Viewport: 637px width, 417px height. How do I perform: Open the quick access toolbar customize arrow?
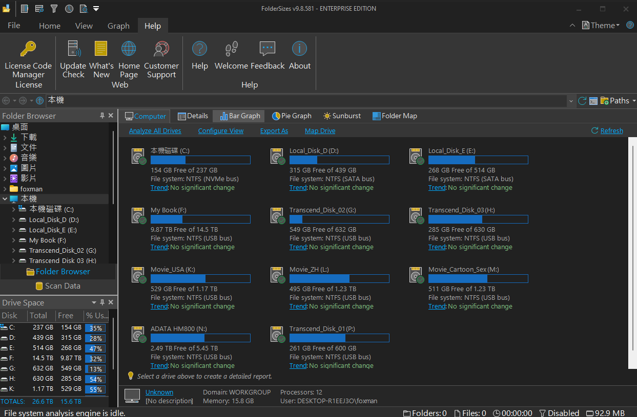[96, 9]
